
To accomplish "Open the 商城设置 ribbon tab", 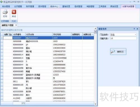I will point(114,6).
